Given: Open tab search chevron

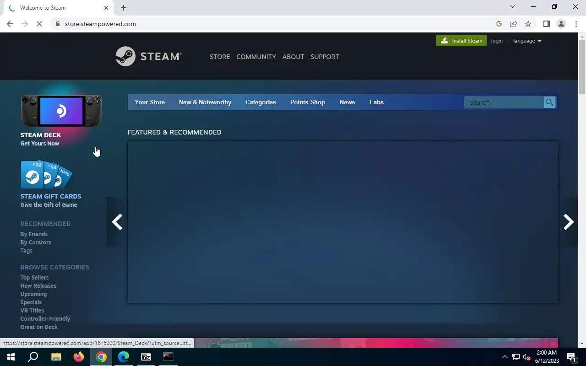Looking at the screenshot, I should [512, 6].
